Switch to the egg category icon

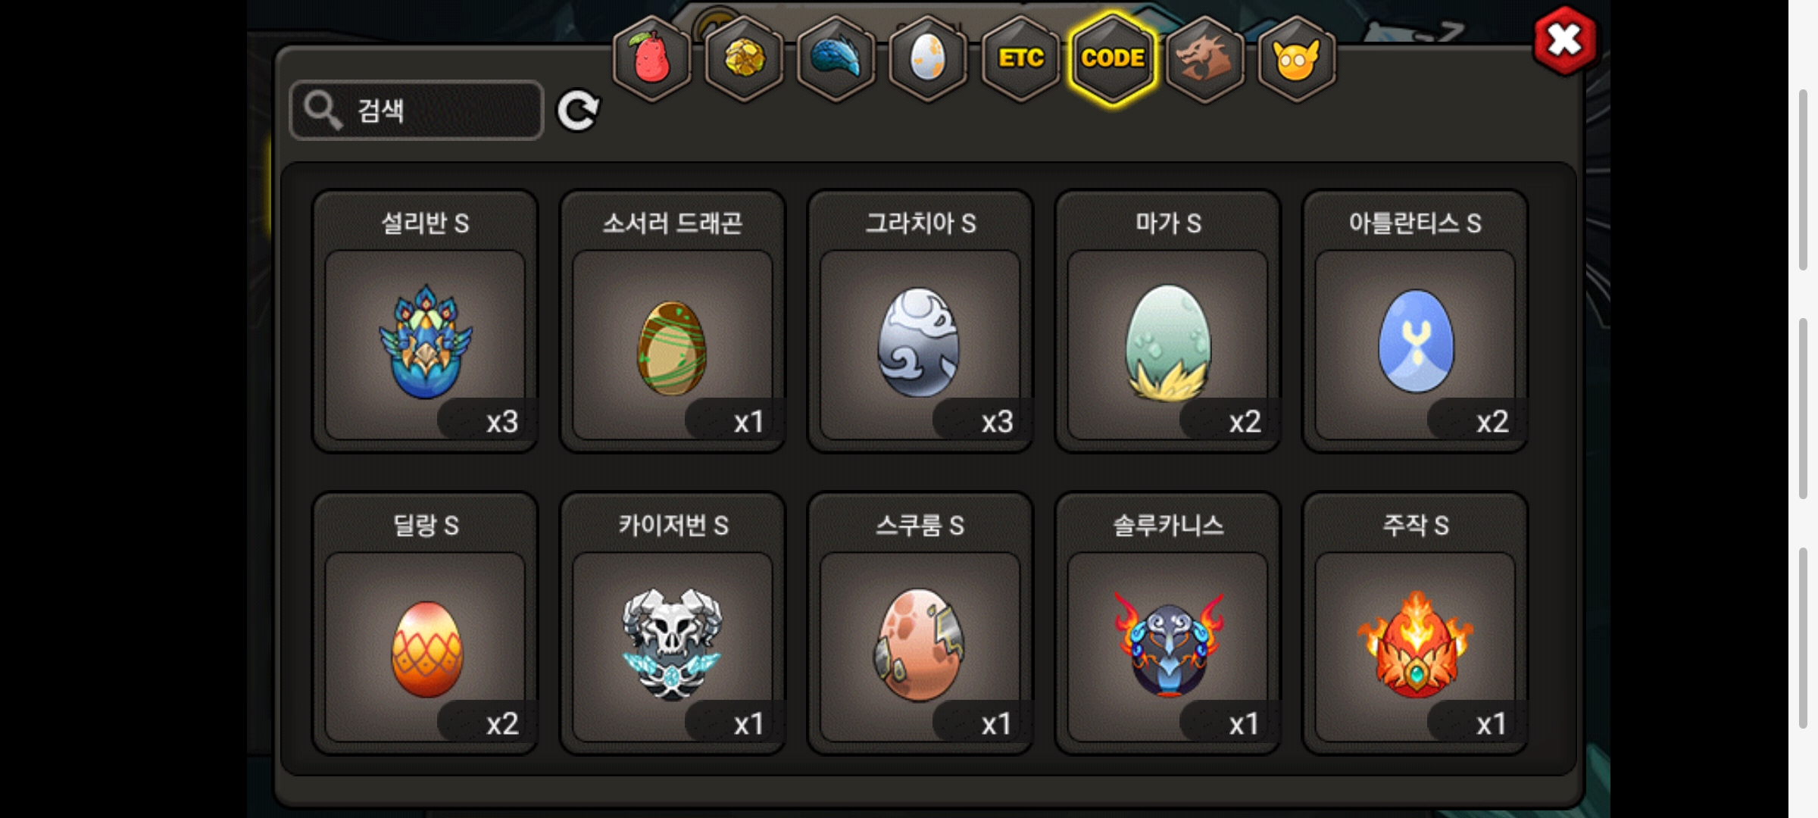tap(928, 58)
